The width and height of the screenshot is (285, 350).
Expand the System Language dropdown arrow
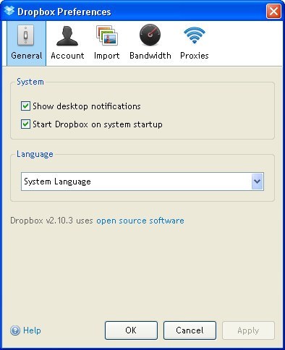pyautogui.click(x=258, y=182)
